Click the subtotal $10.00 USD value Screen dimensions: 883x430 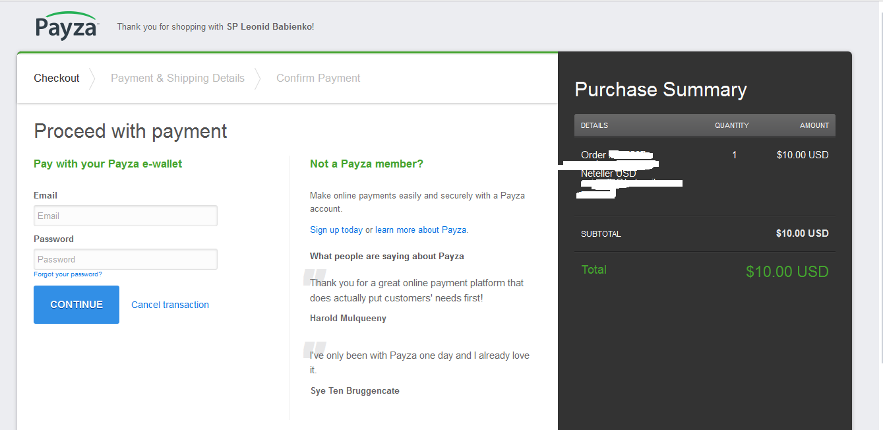tap(803, 233)
